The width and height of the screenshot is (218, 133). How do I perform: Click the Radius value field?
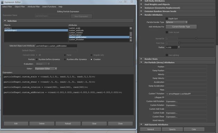[x=172, y=48]
